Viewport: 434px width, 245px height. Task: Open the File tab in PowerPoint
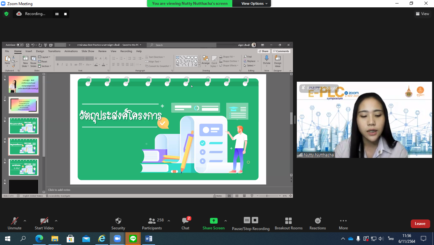7,51
